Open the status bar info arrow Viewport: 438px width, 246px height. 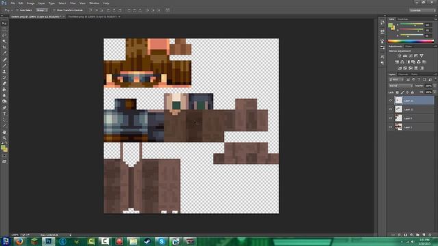[70, 235]
